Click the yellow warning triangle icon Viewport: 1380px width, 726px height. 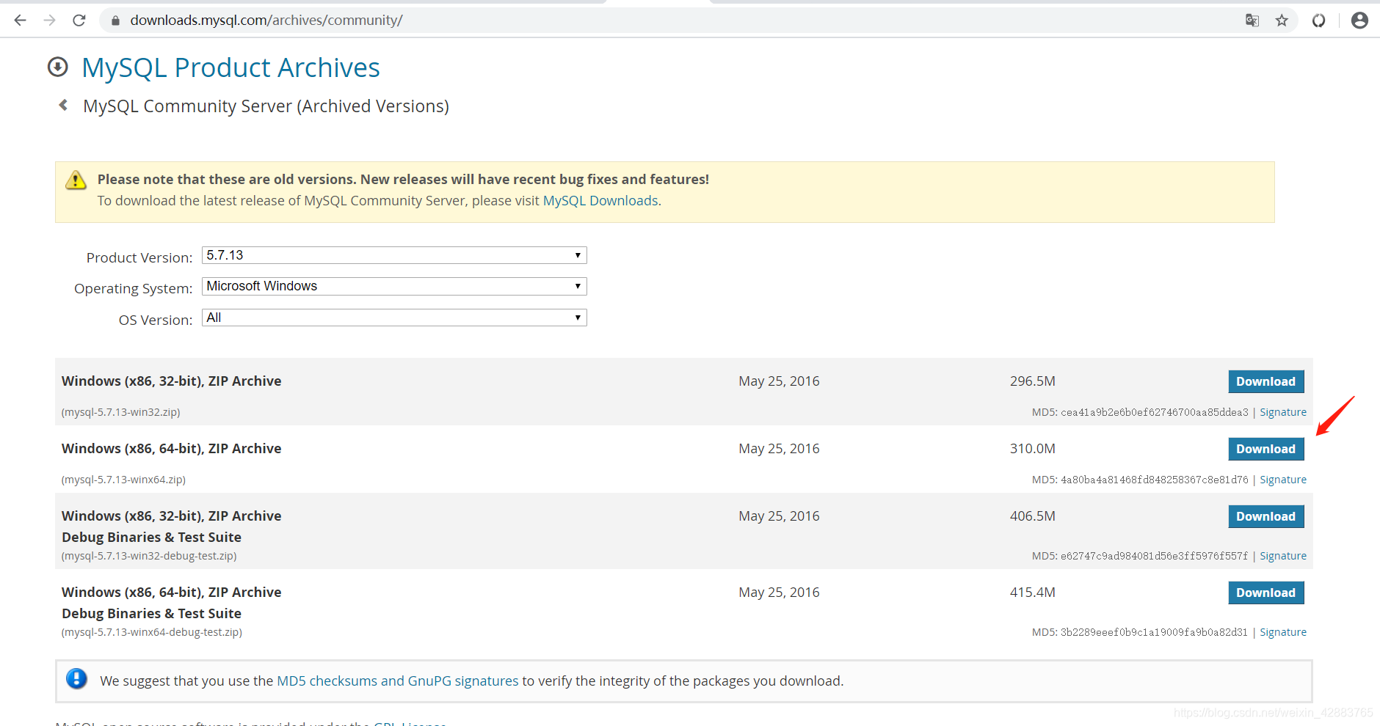(x=76, y=180)
